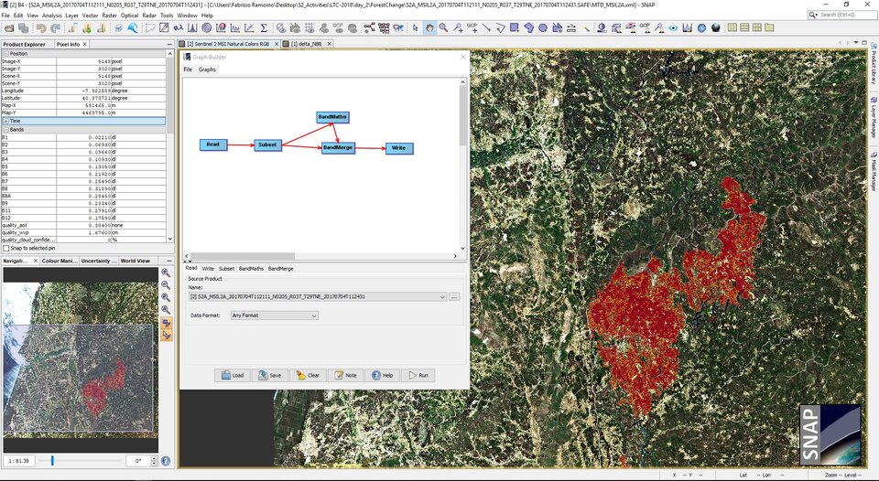Open the Layer Manager side panel
Screen dimensions: 879x481
(874, 118)
